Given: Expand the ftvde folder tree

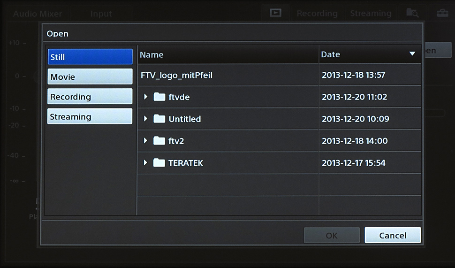Looking at the screenshot, I should (x=145, y=97).
